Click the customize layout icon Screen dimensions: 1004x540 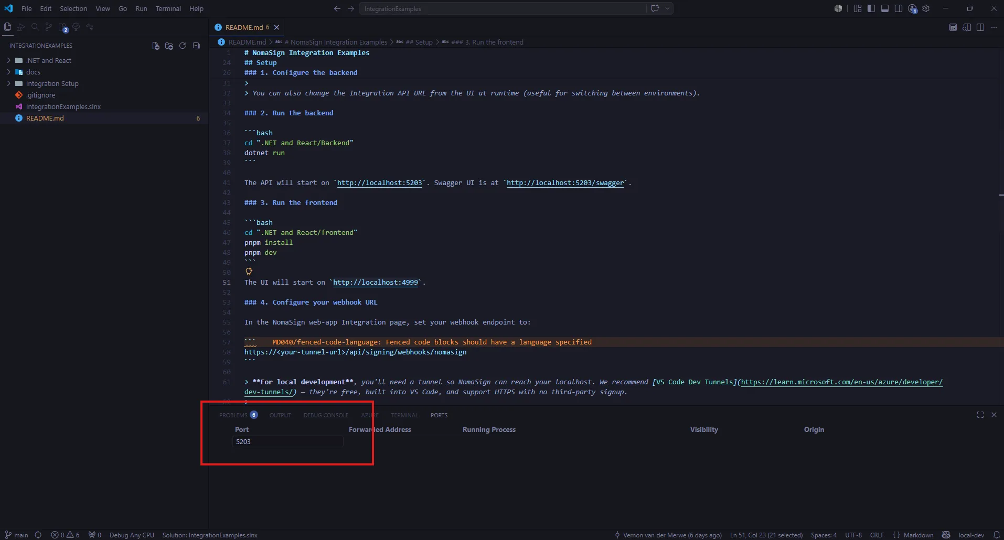(x=858, y=8)
